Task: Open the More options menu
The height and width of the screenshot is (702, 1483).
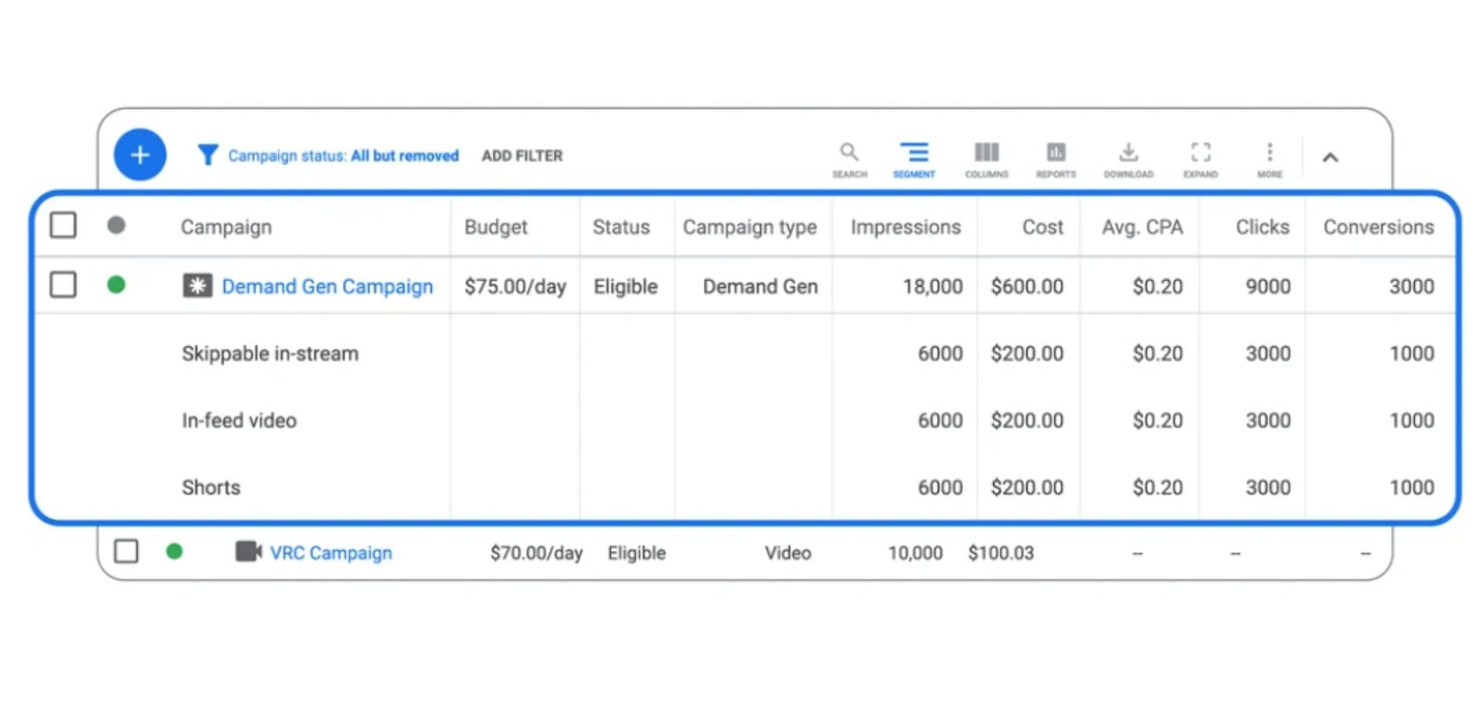Action: (x=1269, y=159)
